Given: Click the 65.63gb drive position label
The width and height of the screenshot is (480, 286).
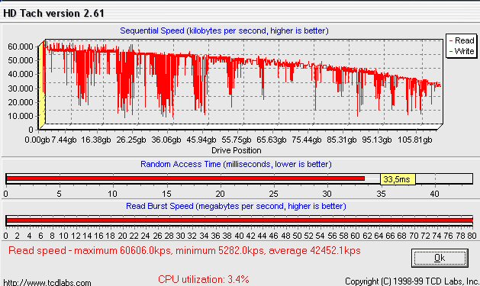Looking at the screenshot, I should pos(271,140).
